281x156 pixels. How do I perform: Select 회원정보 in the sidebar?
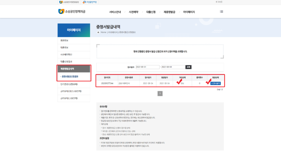tap(74, 40)
